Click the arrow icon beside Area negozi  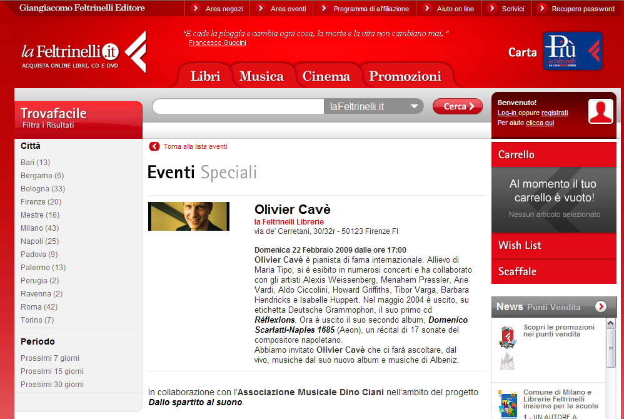pyautogui.click(x=196, y=8)
